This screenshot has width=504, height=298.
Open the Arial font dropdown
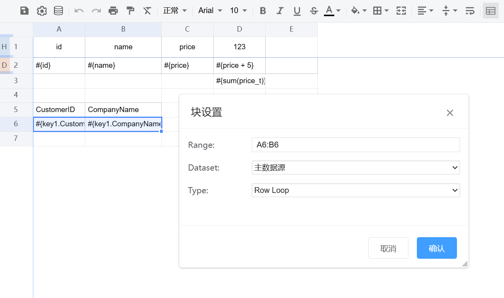pyautogui.click(x=210, y=11)
